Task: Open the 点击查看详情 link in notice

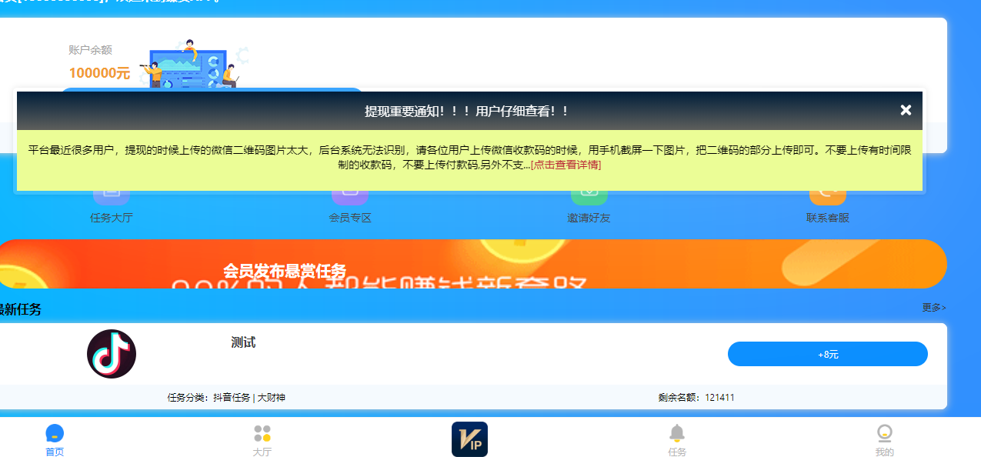Action: 566,165
